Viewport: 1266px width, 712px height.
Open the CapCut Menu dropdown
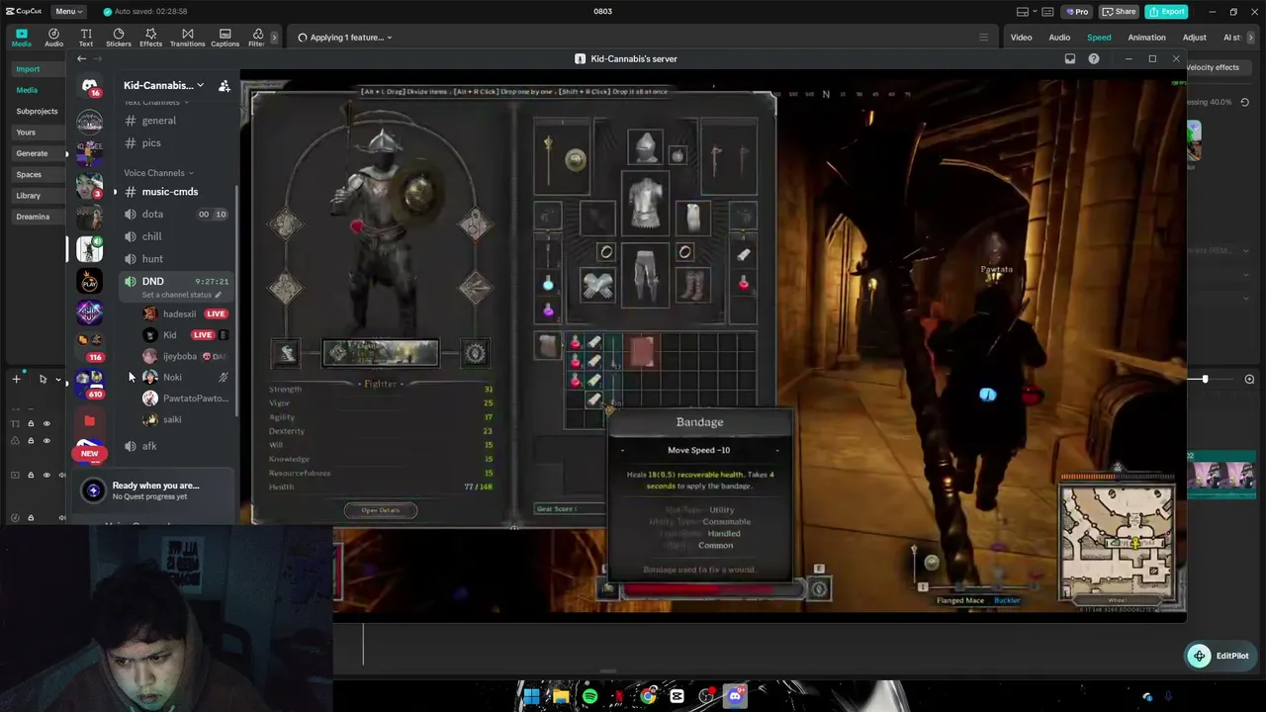coord(68,11)
